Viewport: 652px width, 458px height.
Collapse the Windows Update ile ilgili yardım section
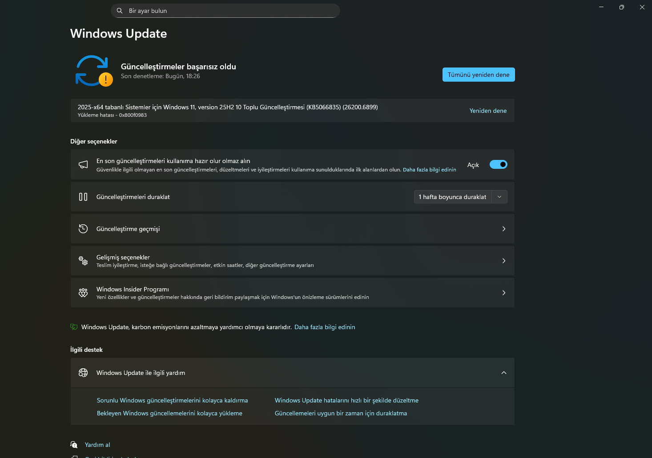click(x=504, y=373)
